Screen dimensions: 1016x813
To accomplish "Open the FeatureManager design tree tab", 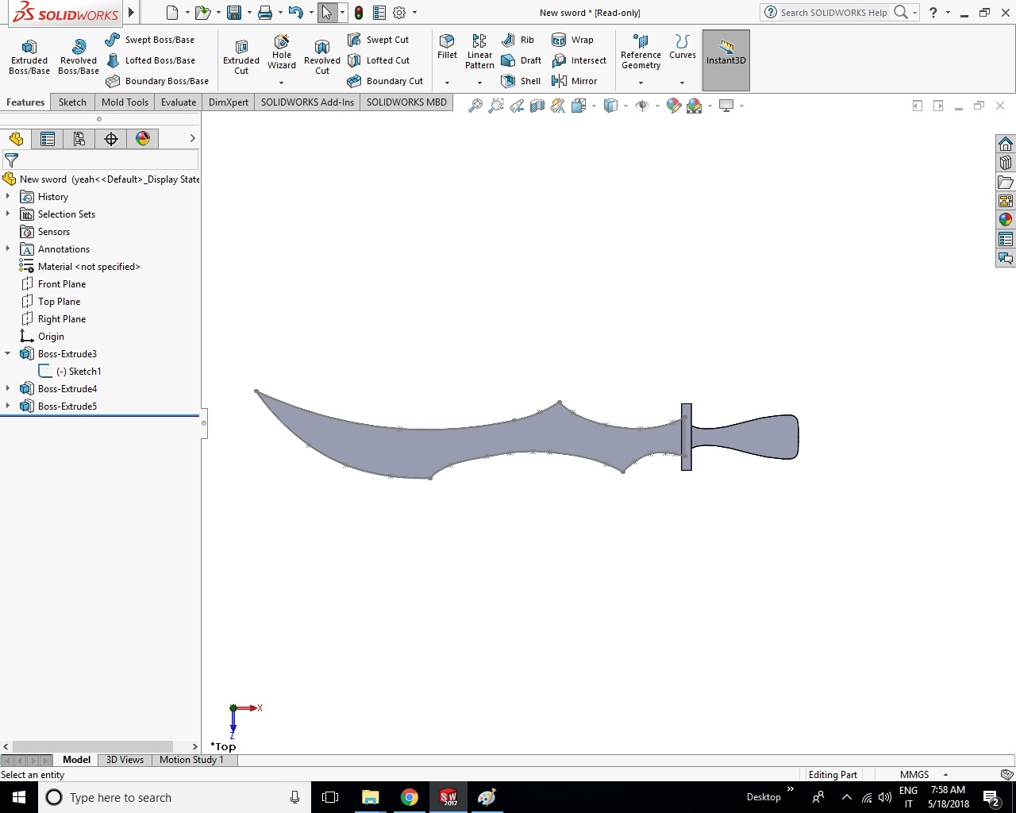I will [16, 139].
